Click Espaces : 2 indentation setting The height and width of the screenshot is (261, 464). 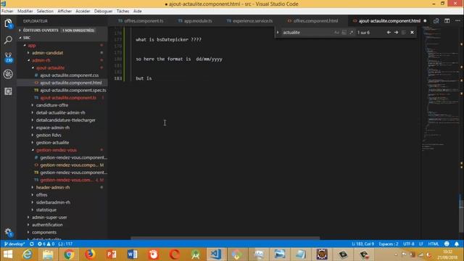[389, 244]
